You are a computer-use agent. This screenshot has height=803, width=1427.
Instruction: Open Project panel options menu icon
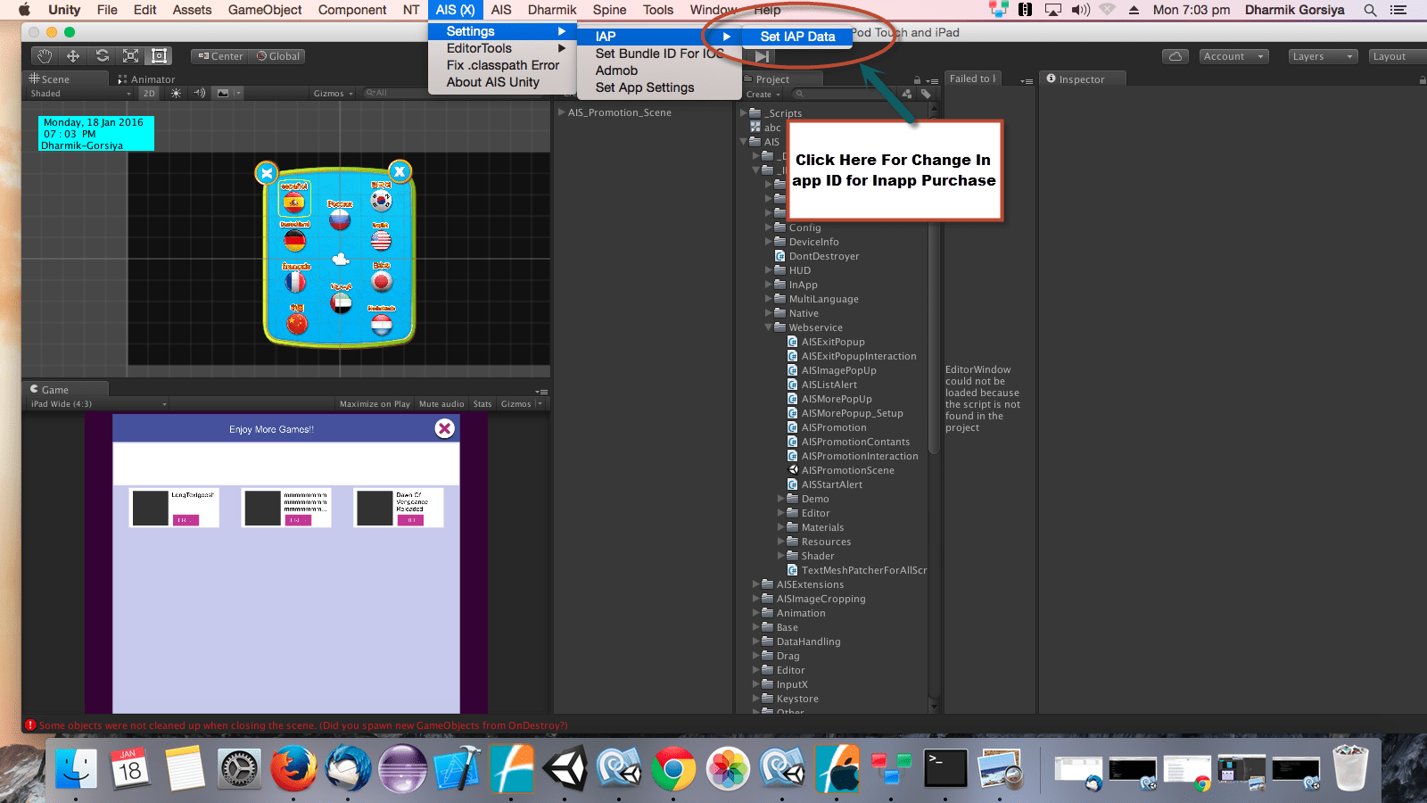(932, 80)
